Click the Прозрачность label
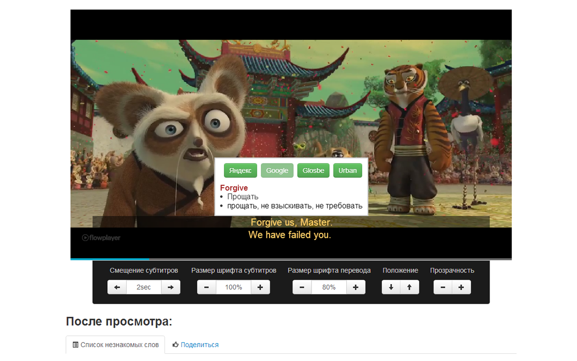 coord(452,271)
